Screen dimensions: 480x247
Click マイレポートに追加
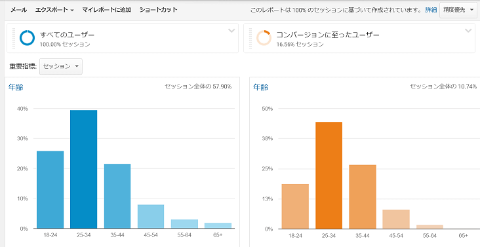(106, 10)
